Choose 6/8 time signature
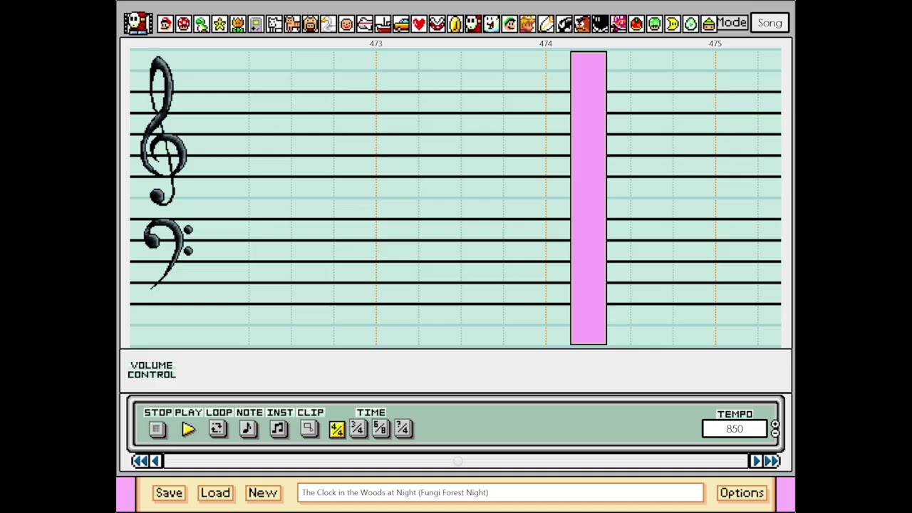Viewport: 912px width, 513px height. point(380,429)
